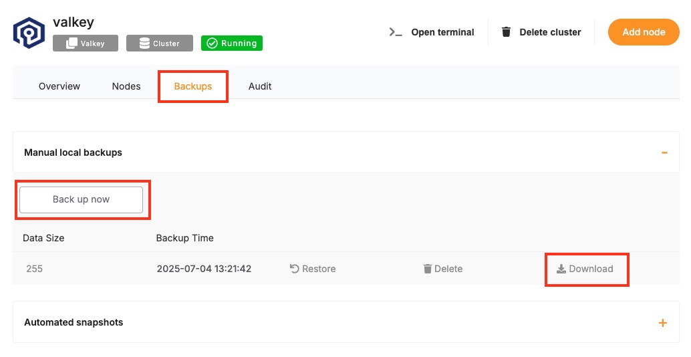
Task: Delete cluster via the trash icon button
Action: click(542, 32)
